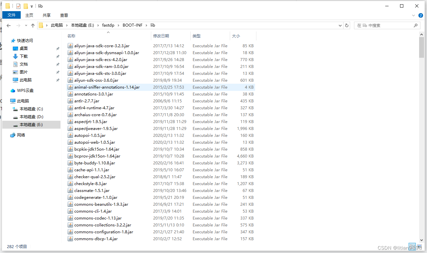Click the Pictures icon in sidebar
427x253 pixels.
point(15,72)
